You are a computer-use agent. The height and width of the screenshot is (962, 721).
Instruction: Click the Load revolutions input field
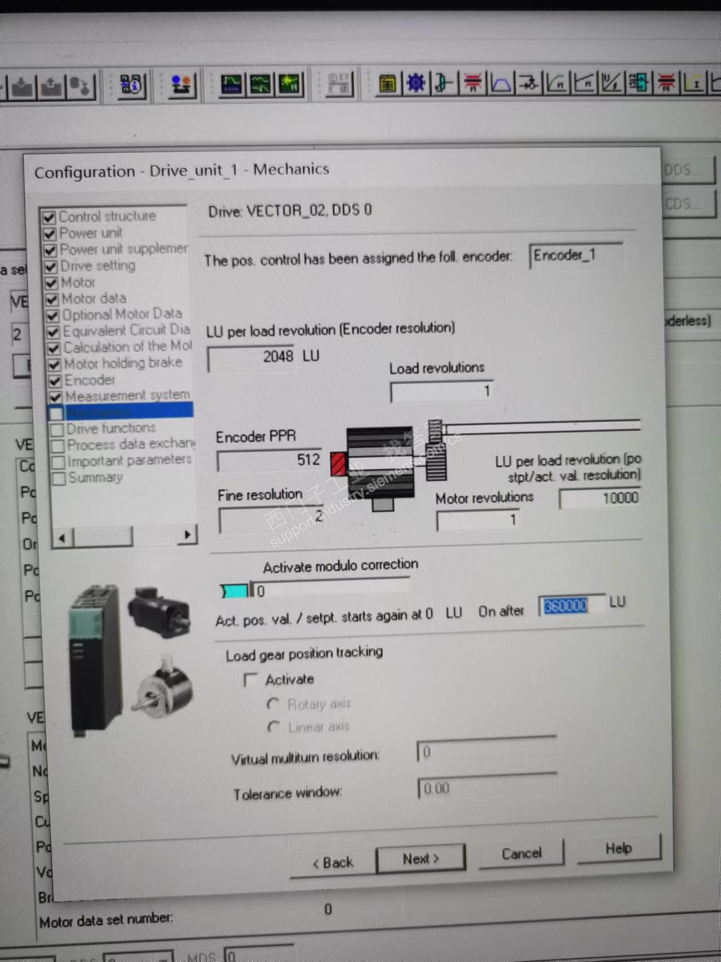click(443, 391)
